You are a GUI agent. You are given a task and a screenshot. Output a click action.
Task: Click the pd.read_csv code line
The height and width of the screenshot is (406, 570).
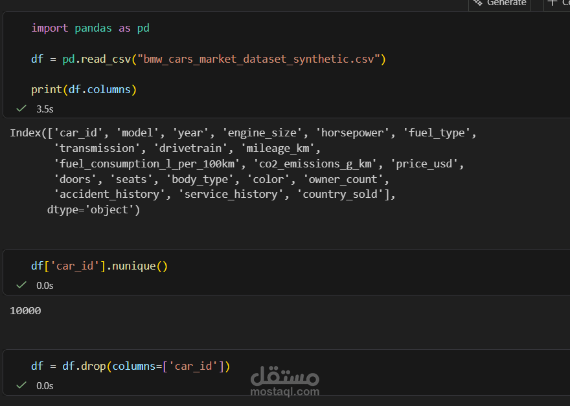[207, 59]
